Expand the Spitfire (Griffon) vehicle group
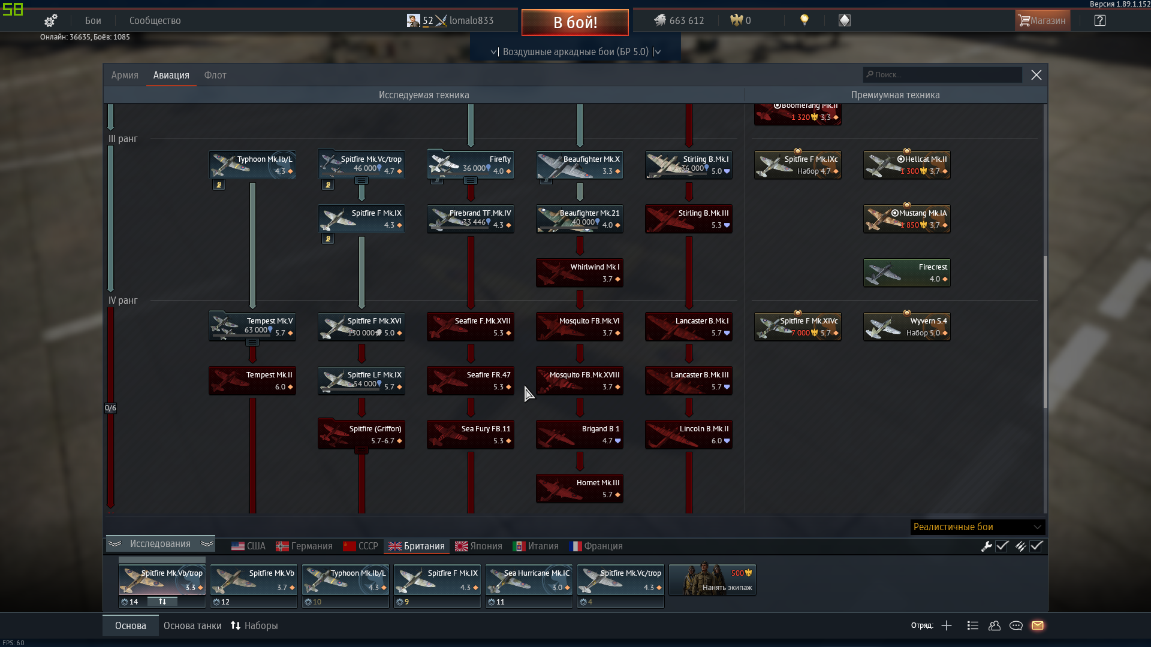Viewport: 1151px width, 647px height. point(361,450)
